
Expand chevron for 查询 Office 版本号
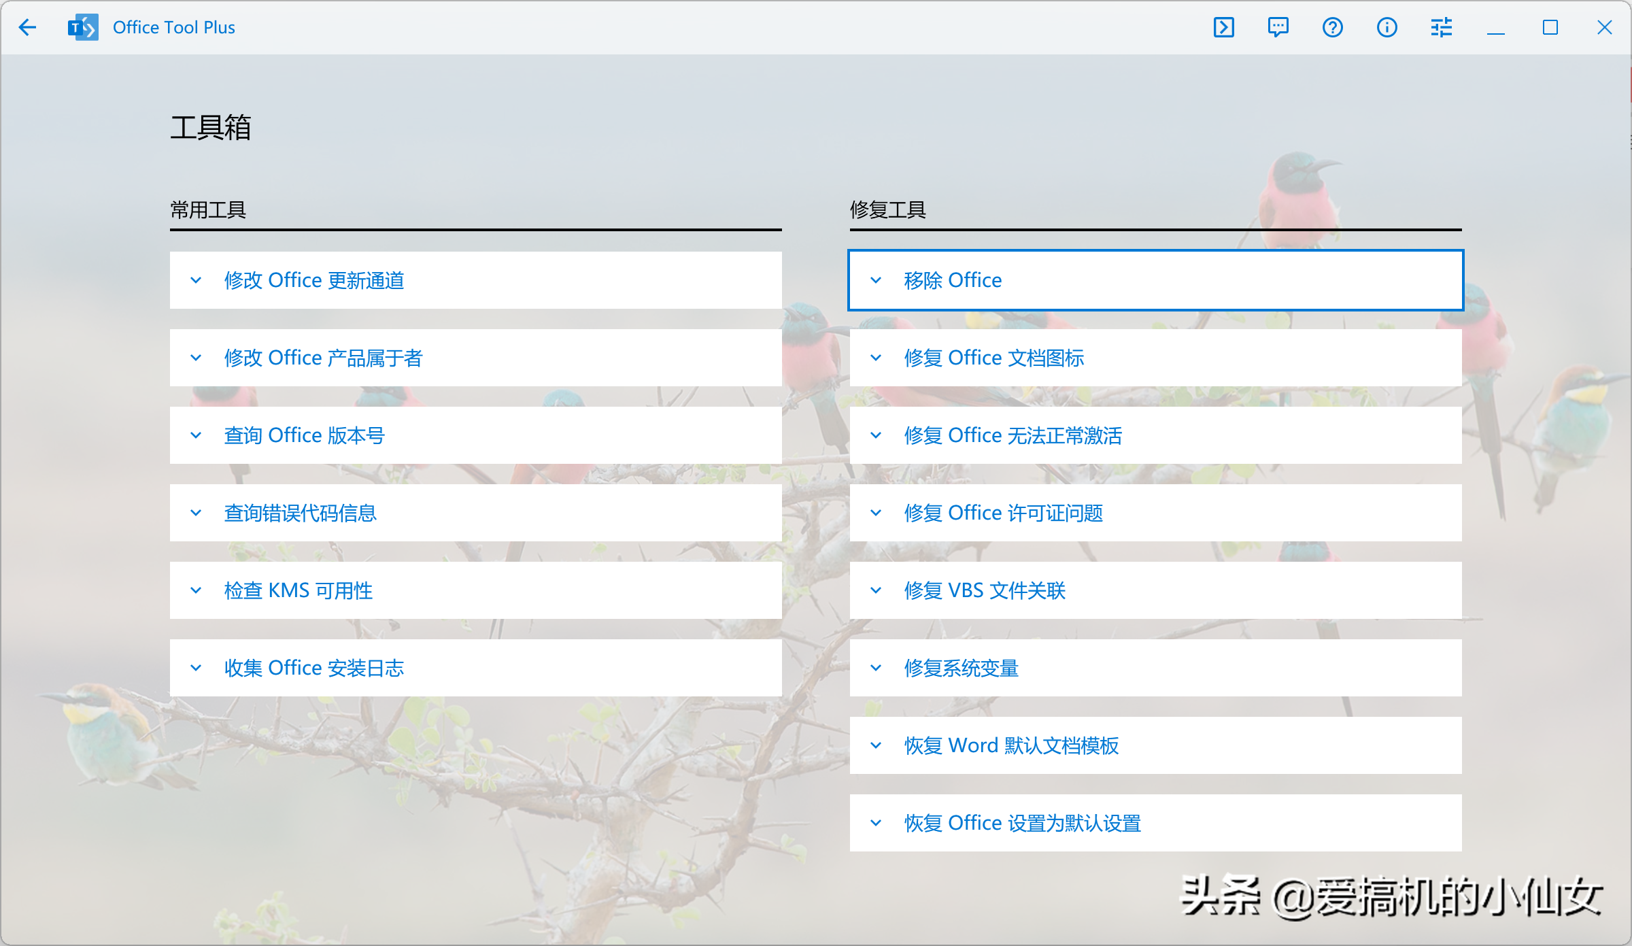tap(196, 435)
